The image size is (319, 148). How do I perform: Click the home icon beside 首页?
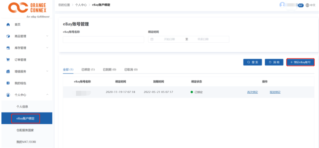[x=8, y=25]
